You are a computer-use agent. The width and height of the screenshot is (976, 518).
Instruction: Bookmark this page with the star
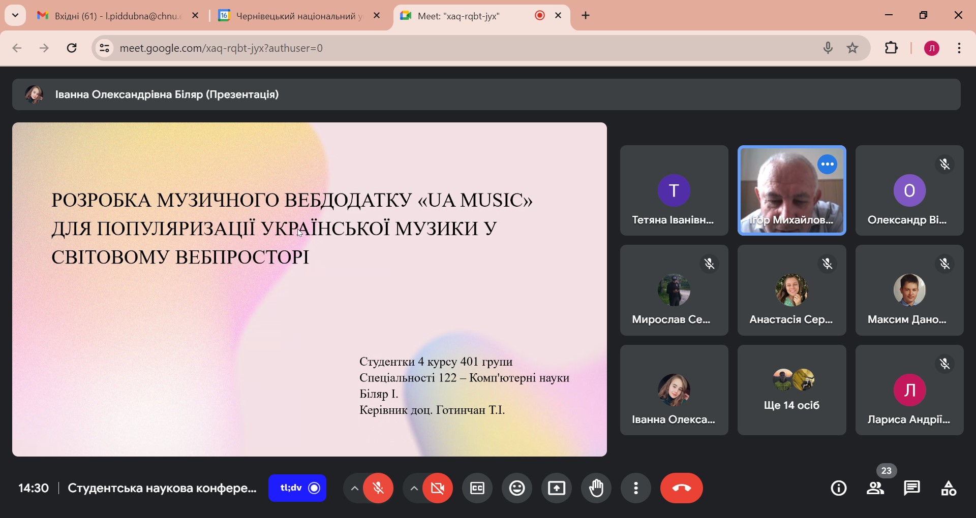[x=852, y=48]
